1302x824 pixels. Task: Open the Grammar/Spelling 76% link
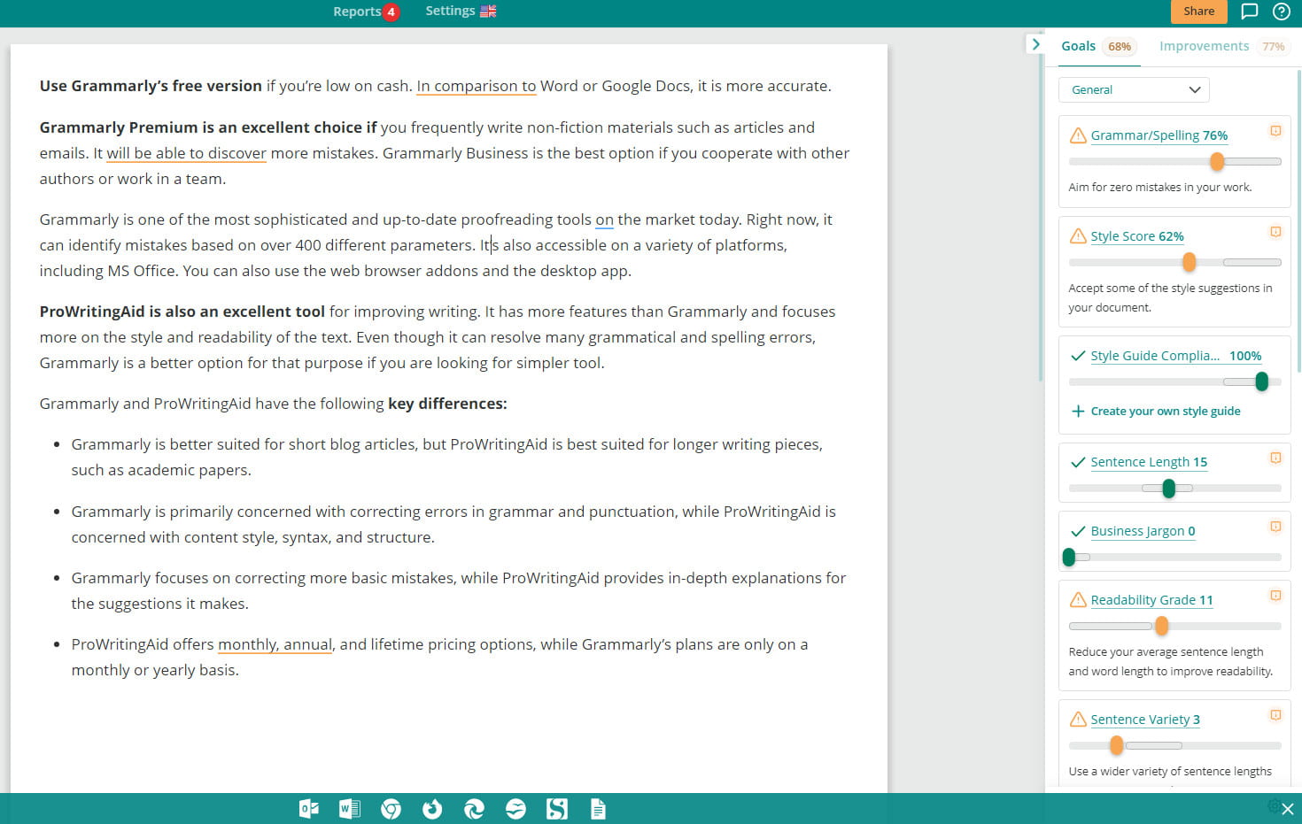1159,135
